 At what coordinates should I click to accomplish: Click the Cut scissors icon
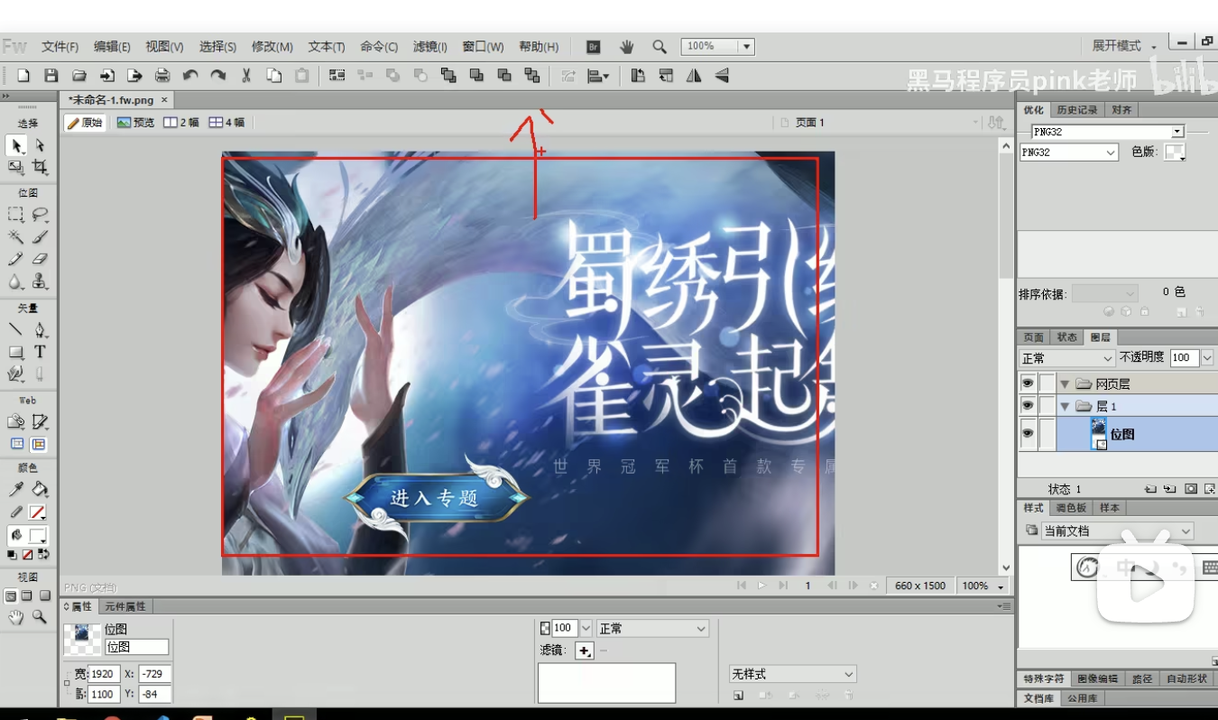click(x=245, y=76)
